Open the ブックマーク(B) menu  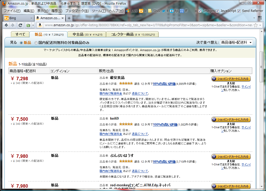pyautogui.click(x=77, y=11)
